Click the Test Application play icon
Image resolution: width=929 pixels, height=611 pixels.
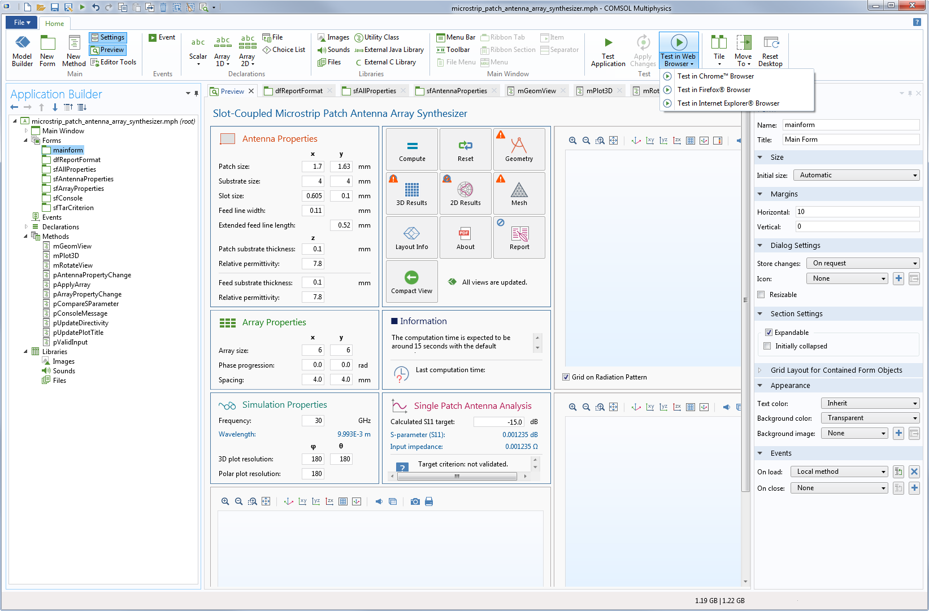click(608, 42)
